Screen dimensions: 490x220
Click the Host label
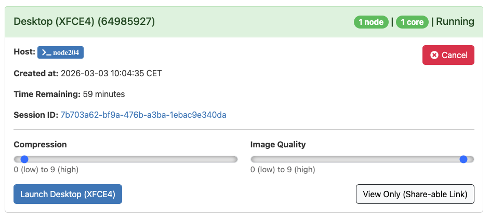click(24, 52)
